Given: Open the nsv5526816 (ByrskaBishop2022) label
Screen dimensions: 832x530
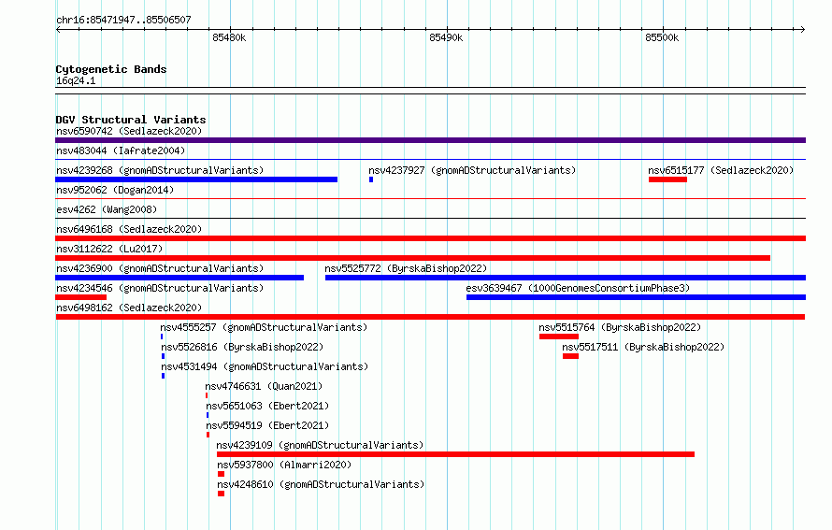Looking at the screenshot, I should pos(242,347).
